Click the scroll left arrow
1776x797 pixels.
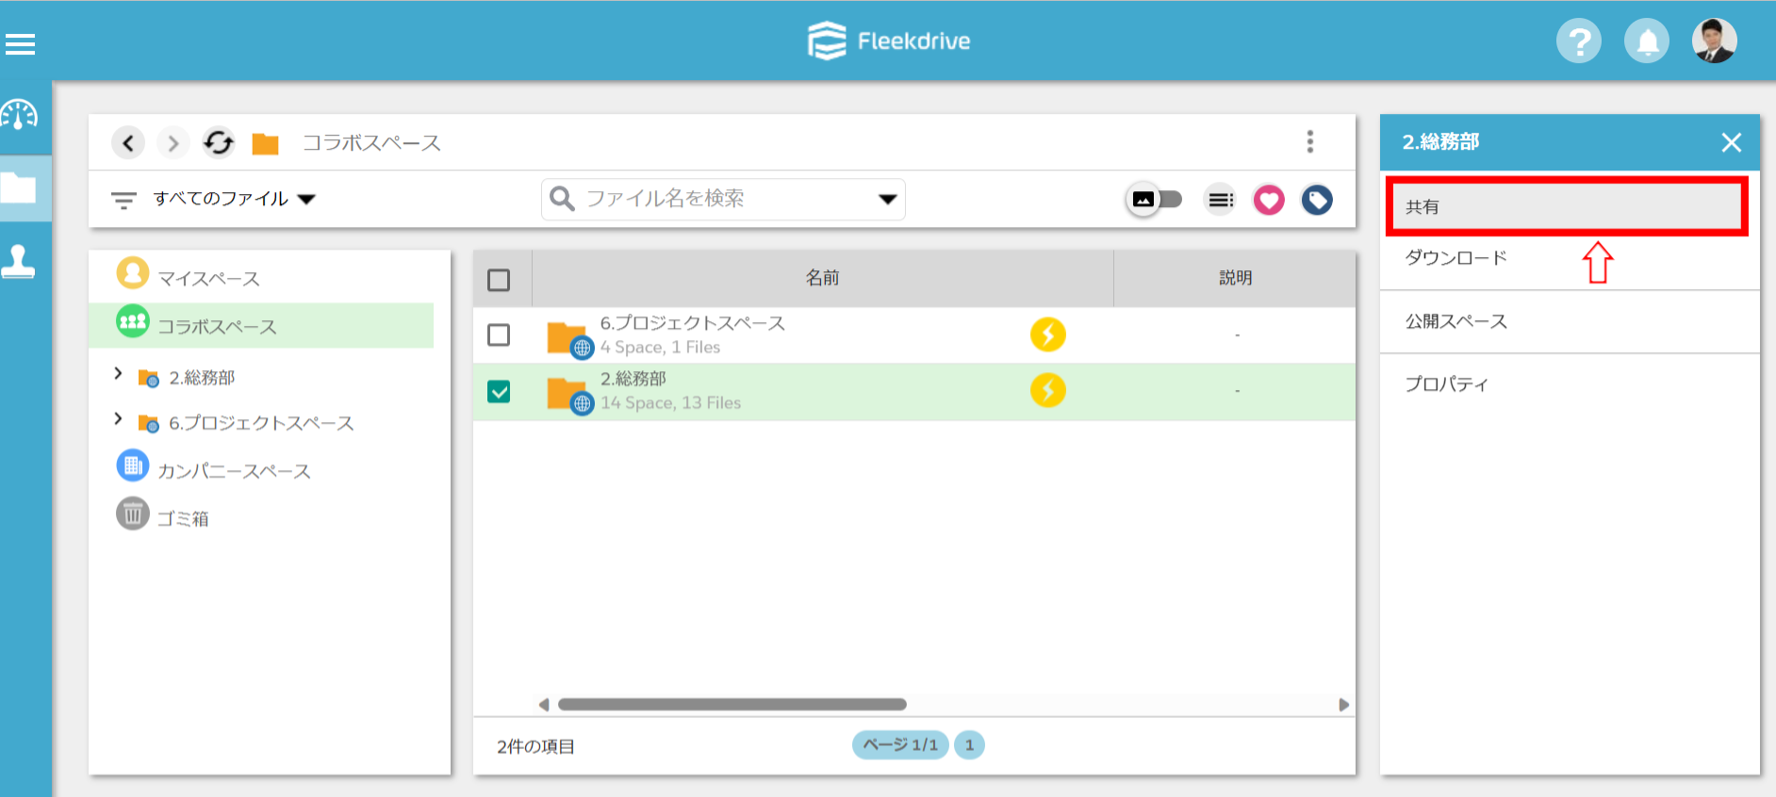tap(544, 705)
